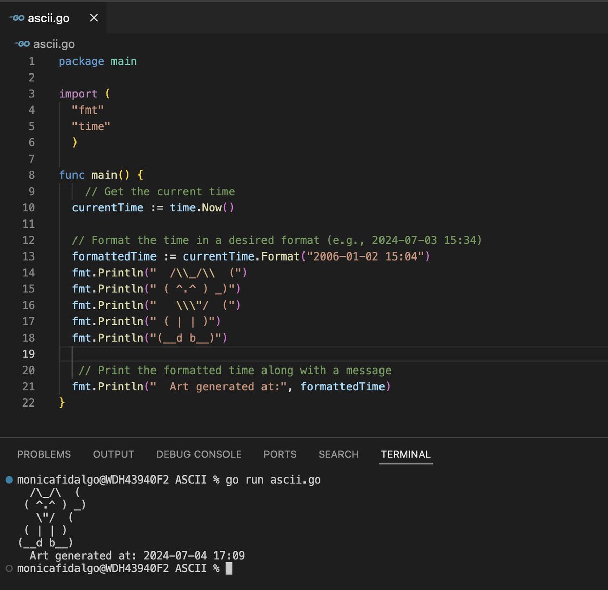
Task: Open the SEARCH panel
Action: click(338, 454)
